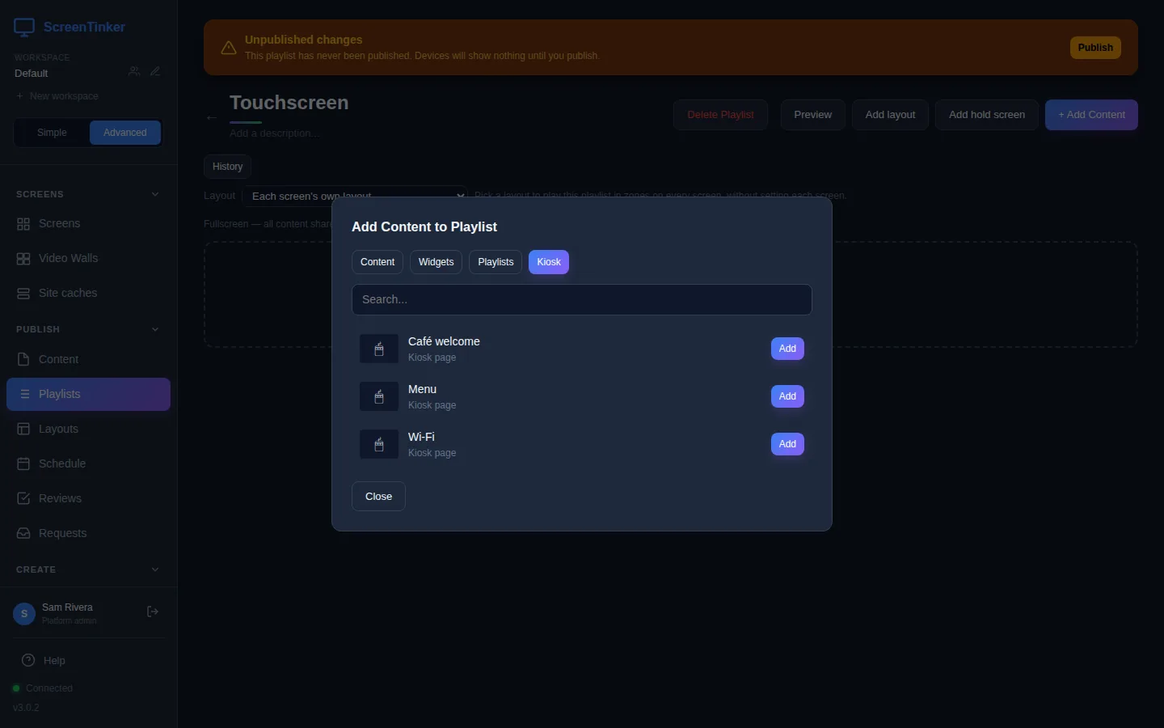
Task: Click the Video Walls icon in sidebar
Action: pyautogui.click(x=23, y=259)
